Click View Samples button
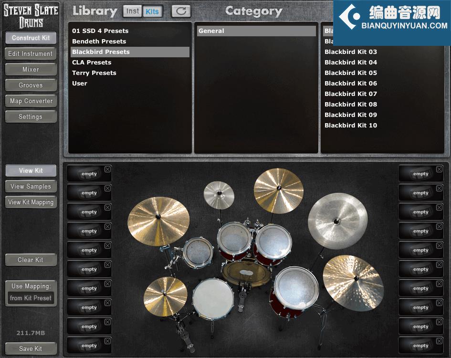Screen dimensions: 451x358 [x=31, y=187]
